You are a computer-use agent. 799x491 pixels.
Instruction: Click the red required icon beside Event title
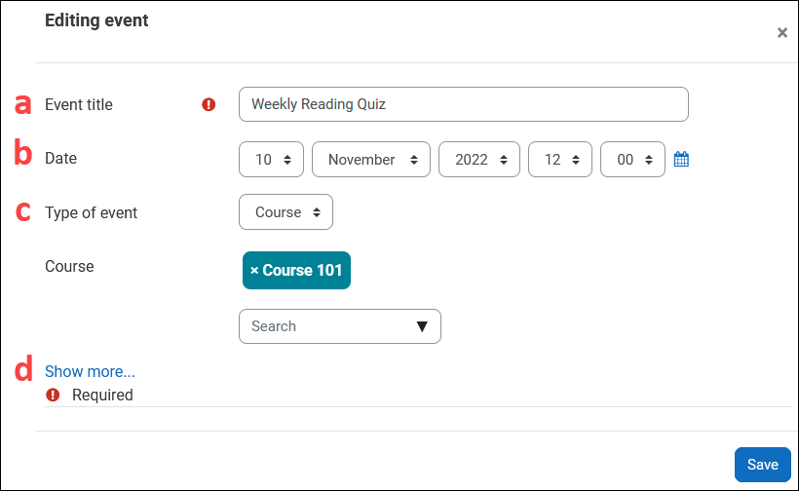(x=209, y=104)
